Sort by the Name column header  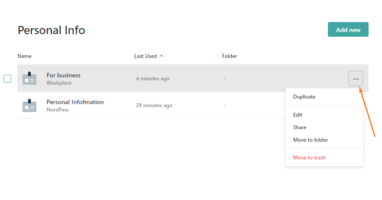(24, 56)
